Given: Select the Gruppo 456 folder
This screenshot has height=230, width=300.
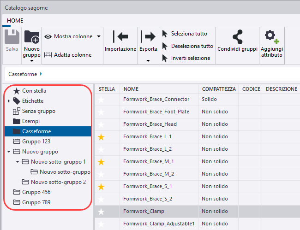Looking at the screenshot, I should click(x=36, y=192).
